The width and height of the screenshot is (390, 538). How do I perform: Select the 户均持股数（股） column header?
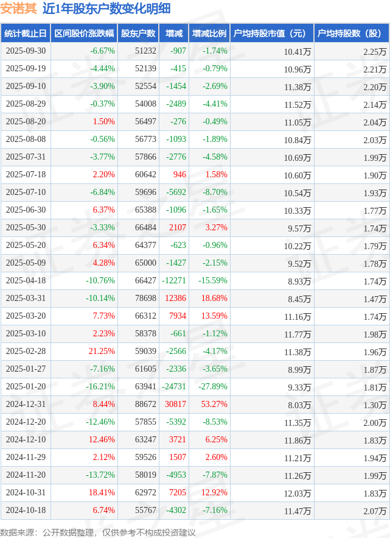[x=352, y=34]
